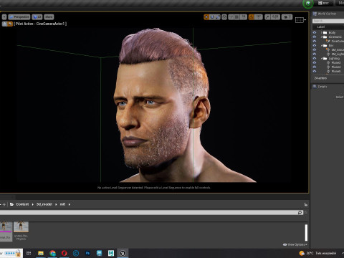The width and height of the screenshot is (344, 258).
Task: Toggle rotation snapping angle icon
Action: 252,17
